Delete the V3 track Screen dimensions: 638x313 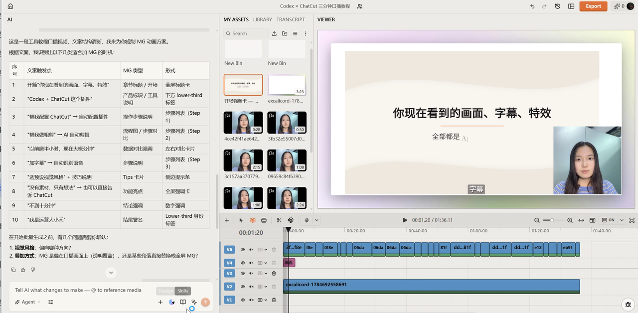click(x=274, y=273)
